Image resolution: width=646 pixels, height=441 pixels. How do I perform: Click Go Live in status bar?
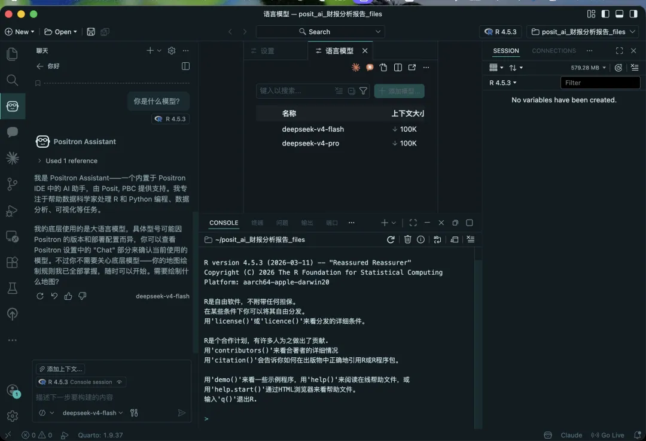click(608, 435)
